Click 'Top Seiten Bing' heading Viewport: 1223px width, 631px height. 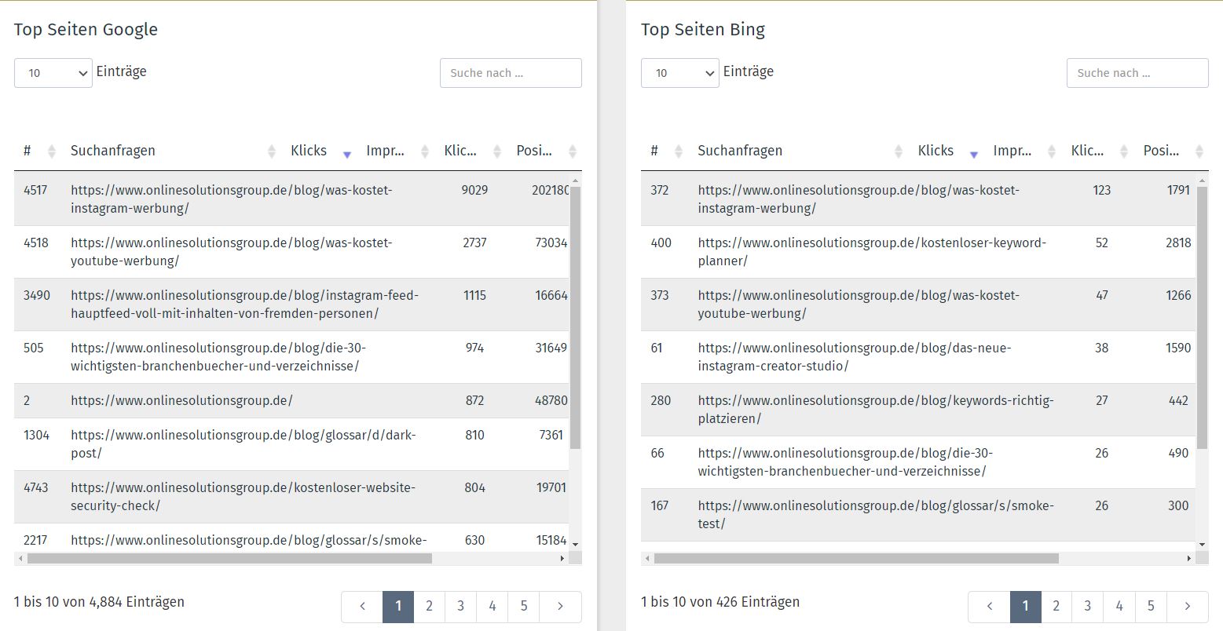coord(703,30)
